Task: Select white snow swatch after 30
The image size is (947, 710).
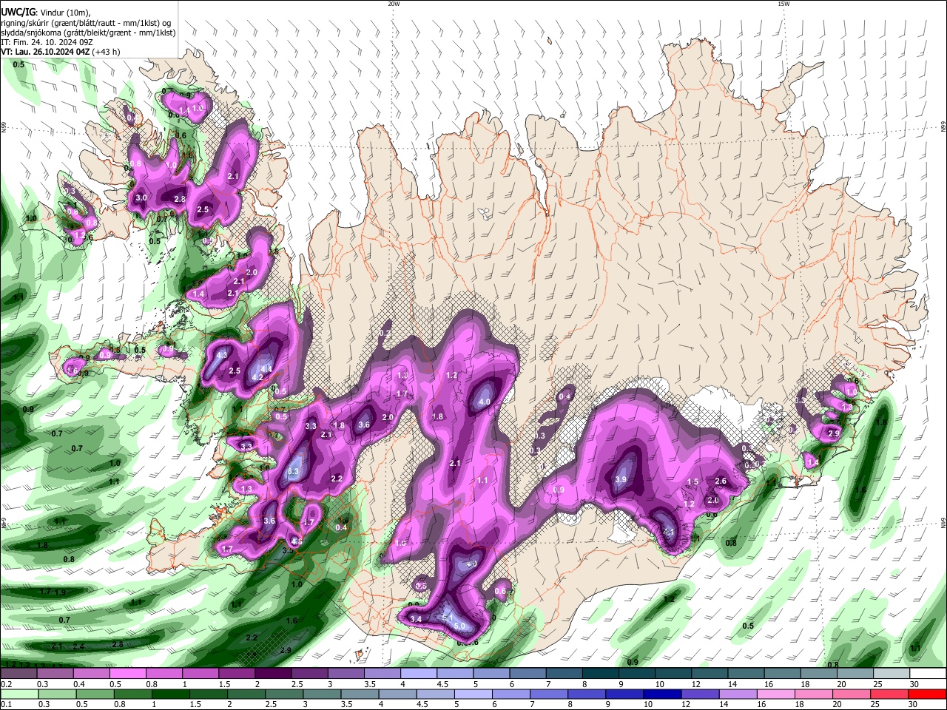Action: coord(929,674)
